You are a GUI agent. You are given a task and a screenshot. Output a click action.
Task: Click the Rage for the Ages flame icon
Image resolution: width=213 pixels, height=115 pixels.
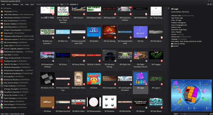(x=2, y=64)
